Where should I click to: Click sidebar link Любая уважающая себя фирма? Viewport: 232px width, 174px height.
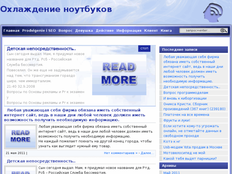click(x=193, y=69)
